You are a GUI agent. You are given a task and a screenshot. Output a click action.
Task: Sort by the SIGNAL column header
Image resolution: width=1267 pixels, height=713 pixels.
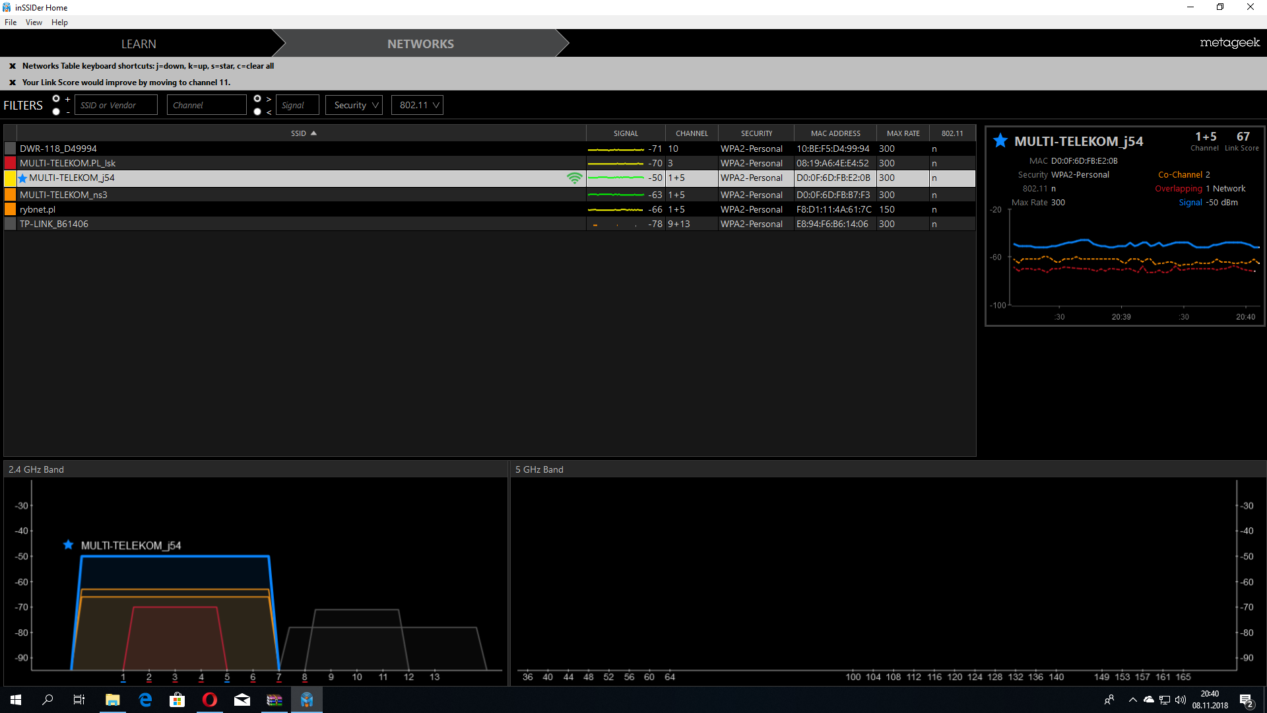click(626, 133)
